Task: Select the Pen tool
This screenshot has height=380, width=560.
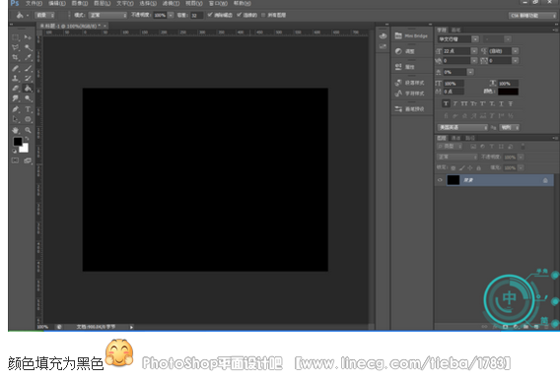Action: click(x=16, y=109)
